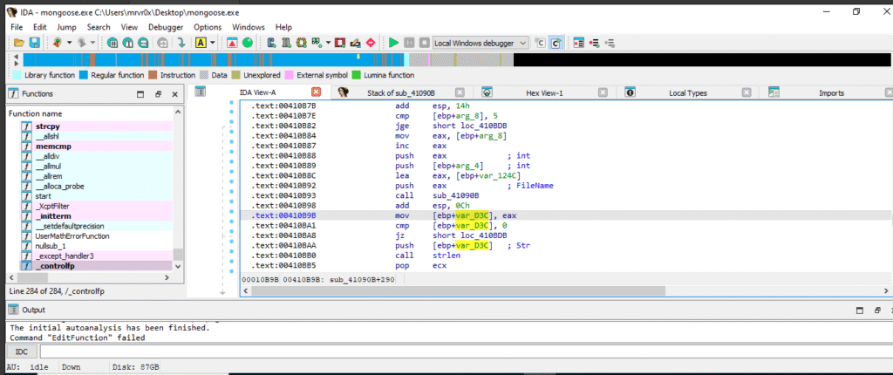Open the Jump menu
Screen dimensions: 893x375
(x=66, y=27)
